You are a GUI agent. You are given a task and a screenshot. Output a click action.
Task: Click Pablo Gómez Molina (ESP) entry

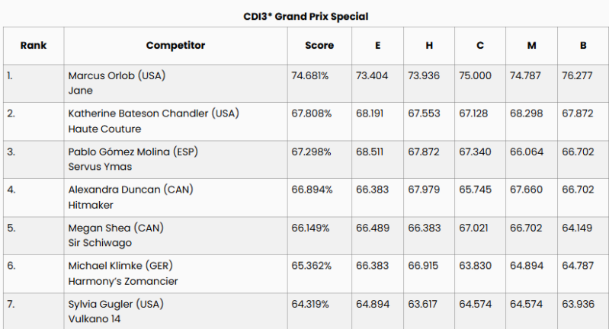point(130,152)
